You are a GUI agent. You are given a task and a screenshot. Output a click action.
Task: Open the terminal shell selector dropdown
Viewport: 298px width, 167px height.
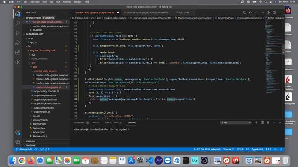pyautogui.click(x=236, y=122)
